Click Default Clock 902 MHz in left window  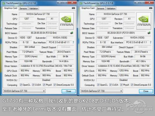coord(25,75)
